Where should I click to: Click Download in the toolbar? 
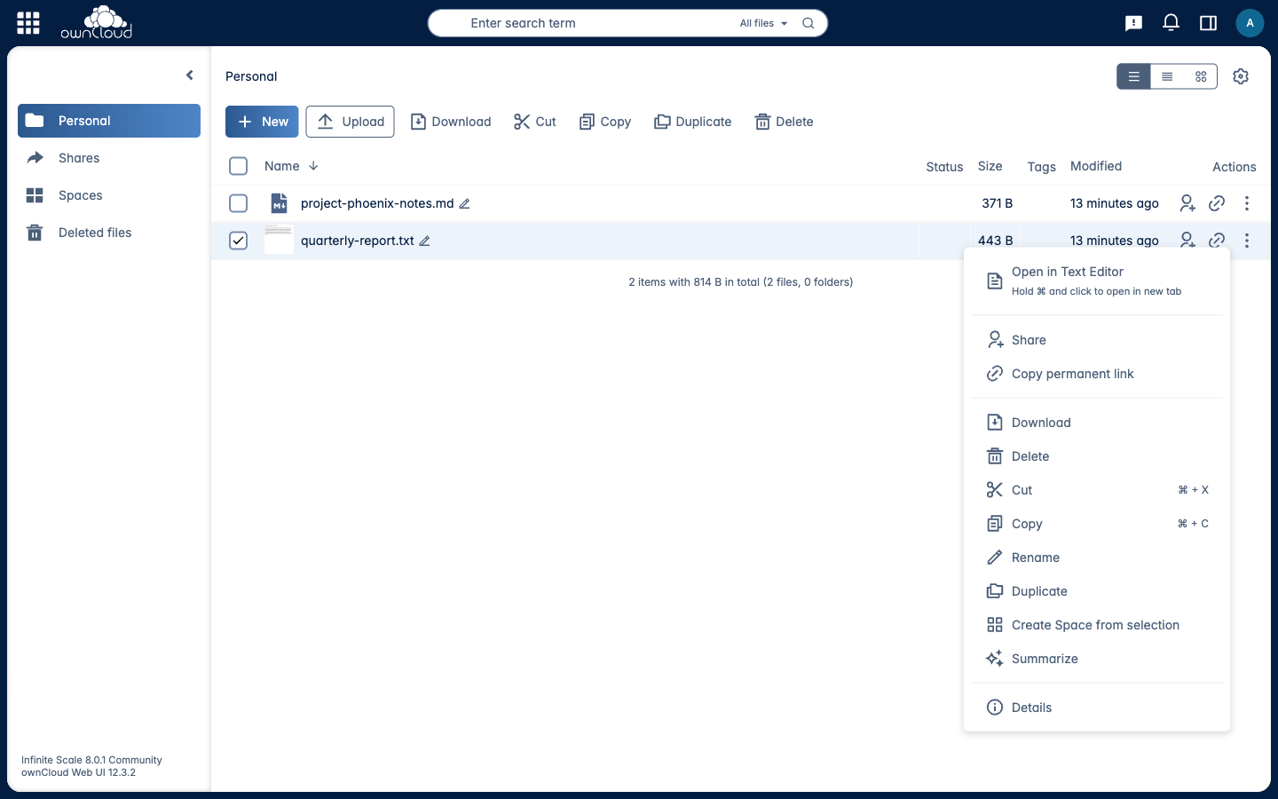(x=451, y=122)
